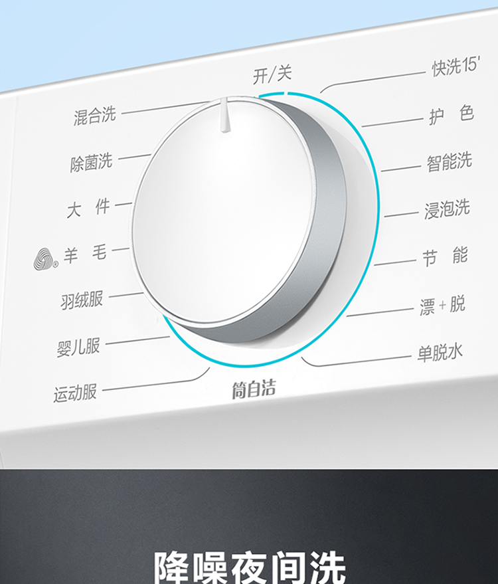Select the 婴儿服 baby clothes program
Viewport: 498px width, 584px height.
(x=78, y=347)
